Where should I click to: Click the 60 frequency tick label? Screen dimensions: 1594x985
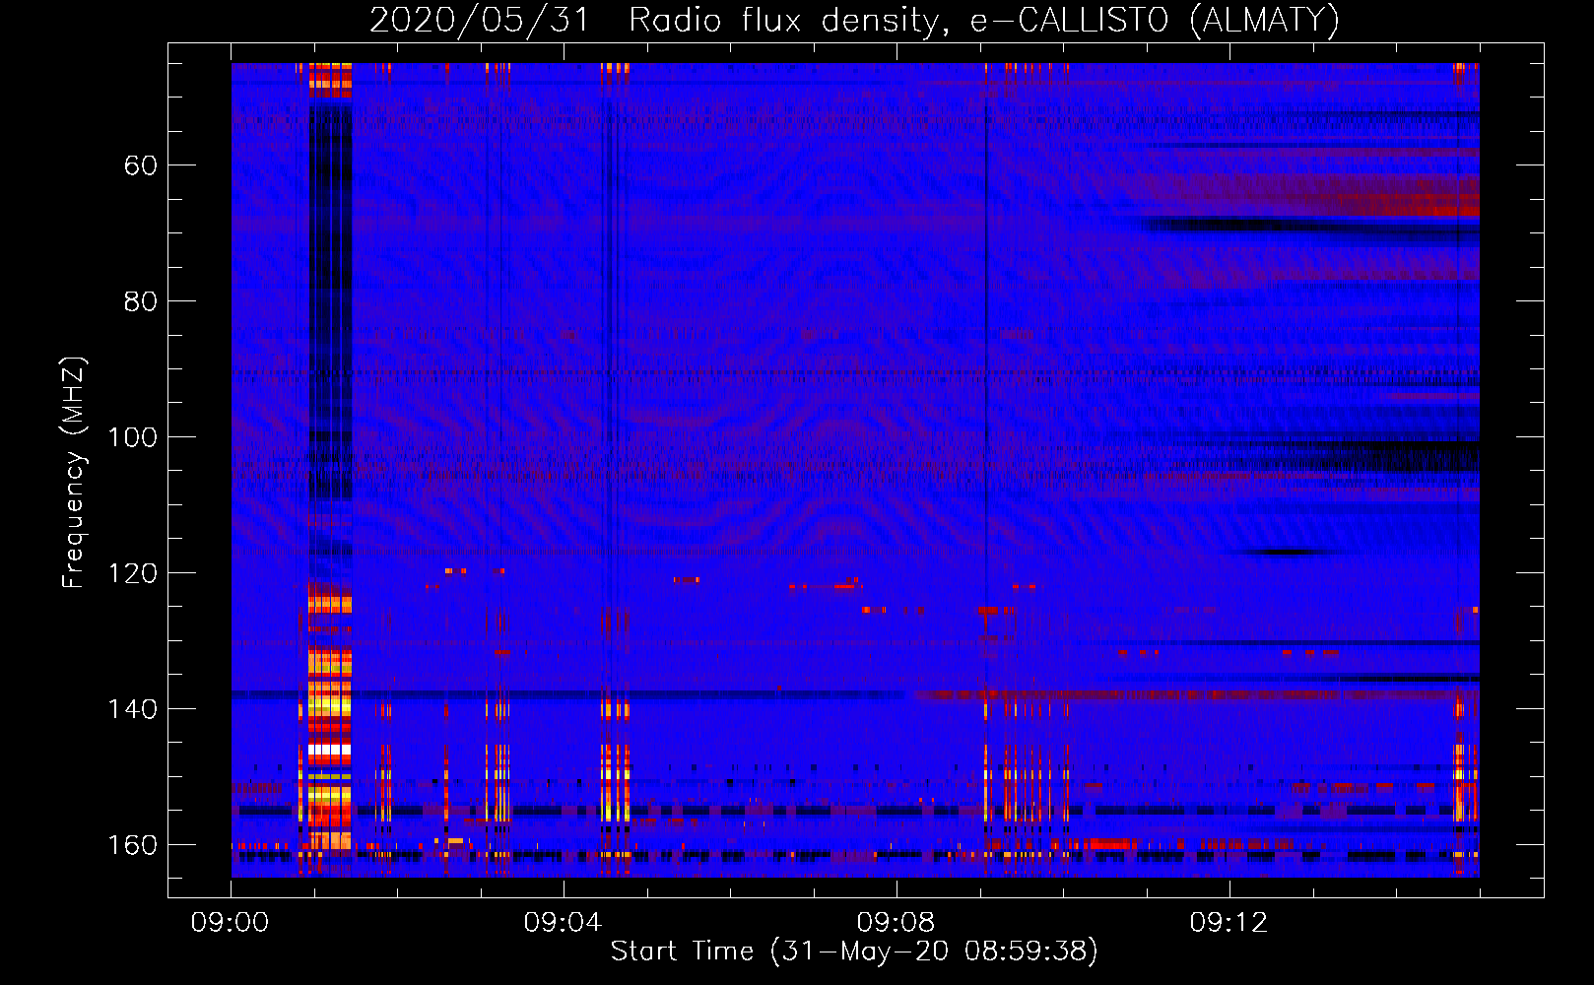click(141, 165)
